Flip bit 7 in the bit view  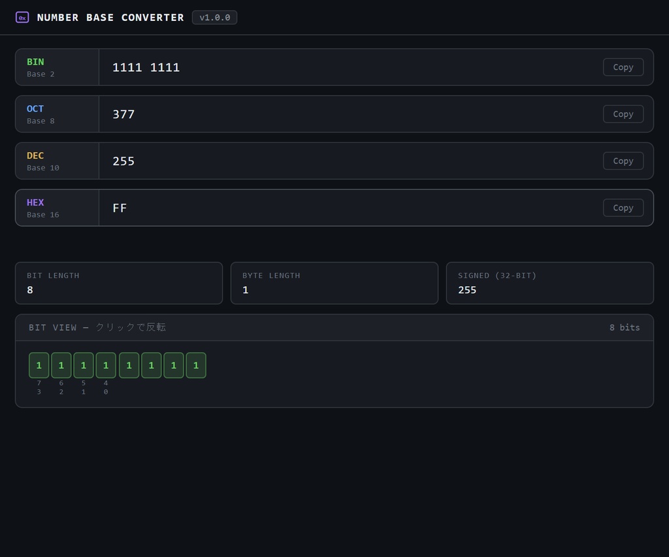point(39,365)
